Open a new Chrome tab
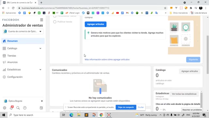Image resolution: width=209 pixels, height=118 pixels. [x=41, y=3]
